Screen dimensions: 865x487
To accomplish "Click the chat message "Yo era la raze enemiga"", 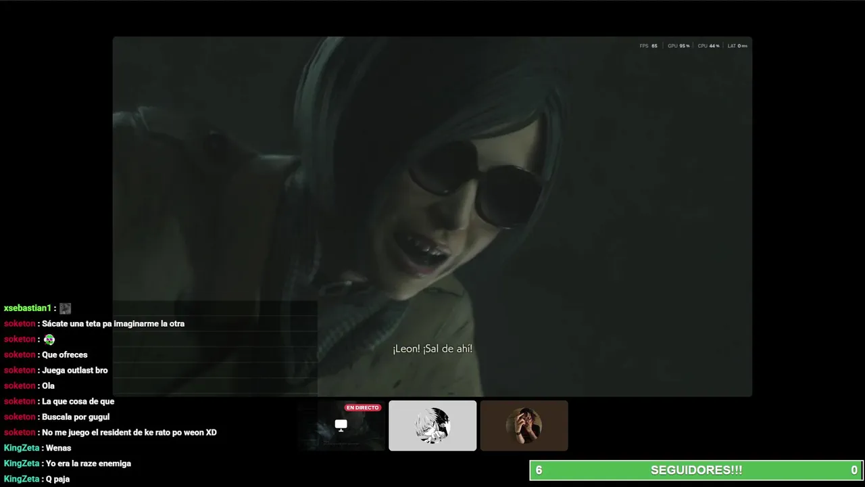I will click(x=89, y=464).
